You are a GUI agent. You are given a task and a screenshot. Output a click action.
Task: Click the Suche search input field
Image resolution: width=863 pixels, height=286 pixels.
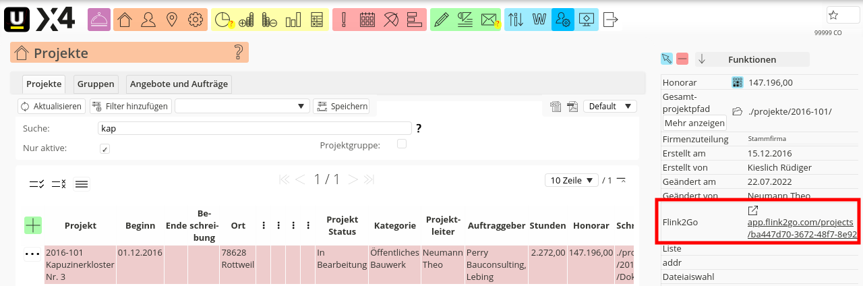coord(254,128)
